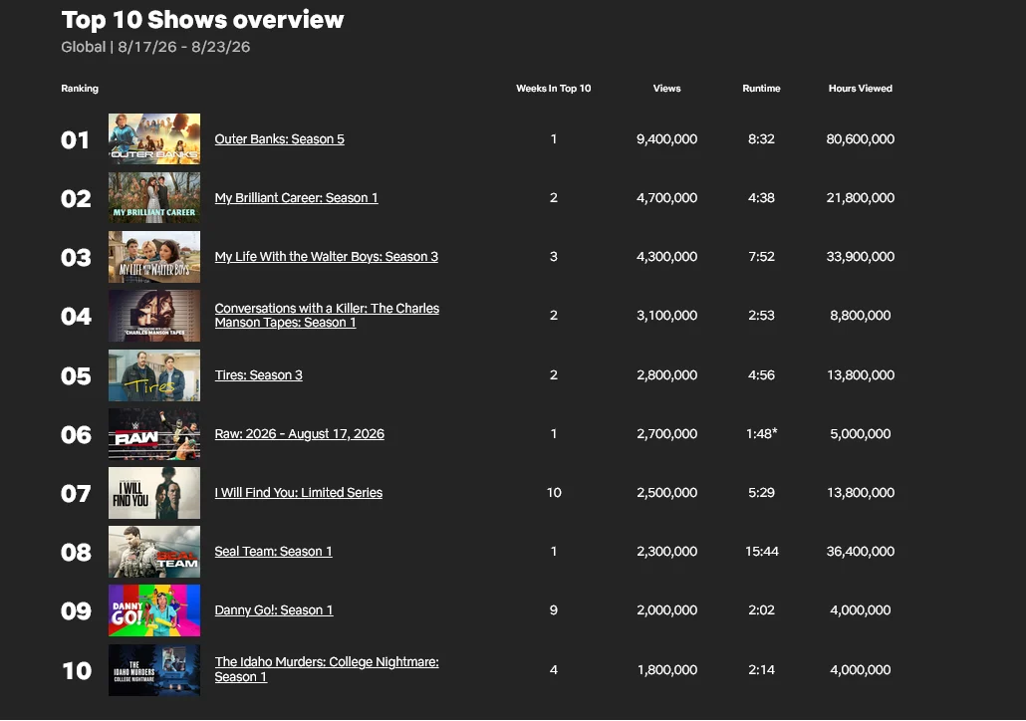The image size is (1026, 721).
Task: Click the I Will Find You thumbnail
Action: [154, 493]
